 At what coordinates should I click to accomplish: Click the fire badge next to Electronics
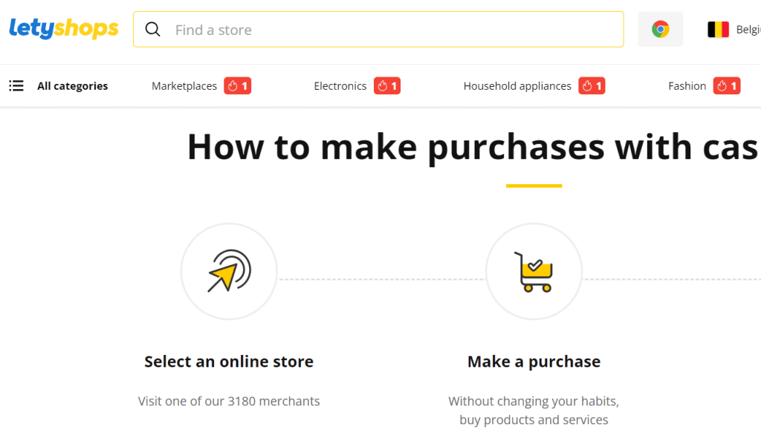click(387, 86)
